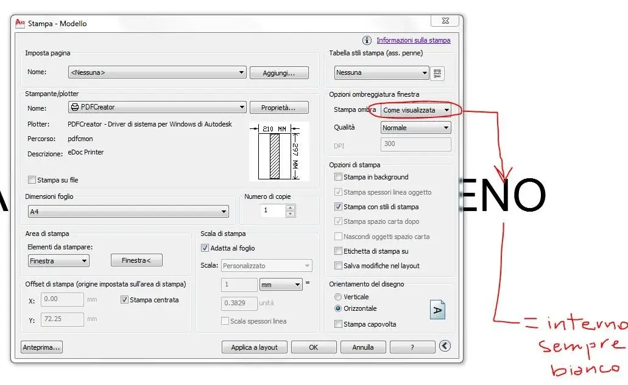The height and width of the screenshot is (385, 628).
Task: Uncheck Adatta al foglio option
Action: (205, 248)
